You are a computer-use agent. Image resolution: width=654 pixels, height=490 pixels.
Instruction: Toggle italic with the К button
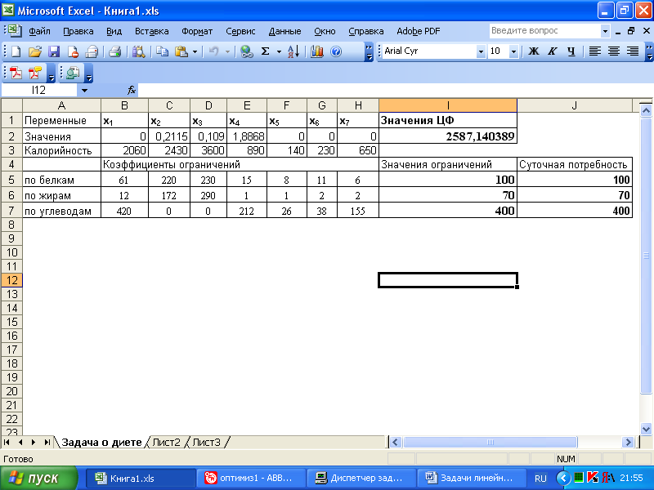coord(553,51)
